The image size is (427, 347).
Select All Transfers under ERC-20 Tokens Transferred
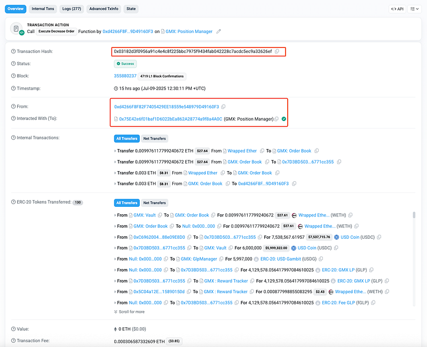coord(126,203)
